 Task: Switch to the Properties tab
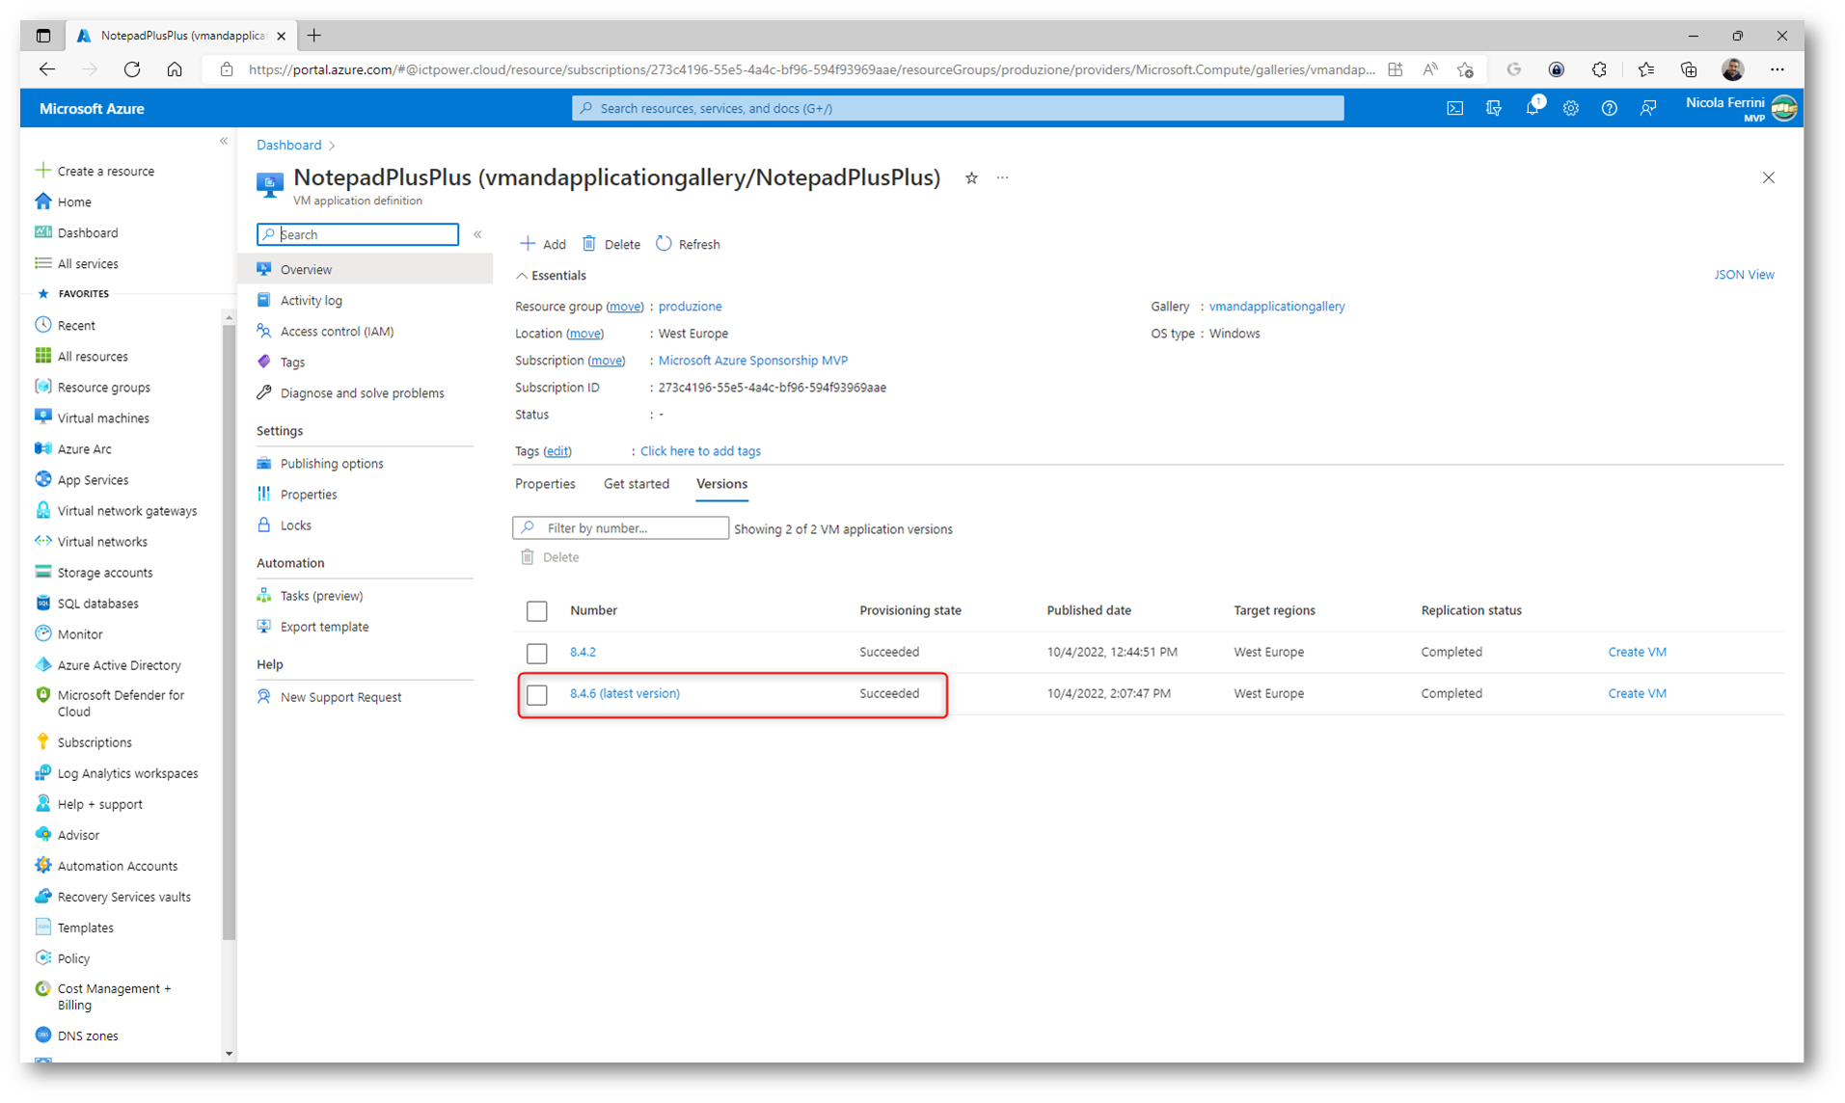pyautogui.click(x=545, y=483)
